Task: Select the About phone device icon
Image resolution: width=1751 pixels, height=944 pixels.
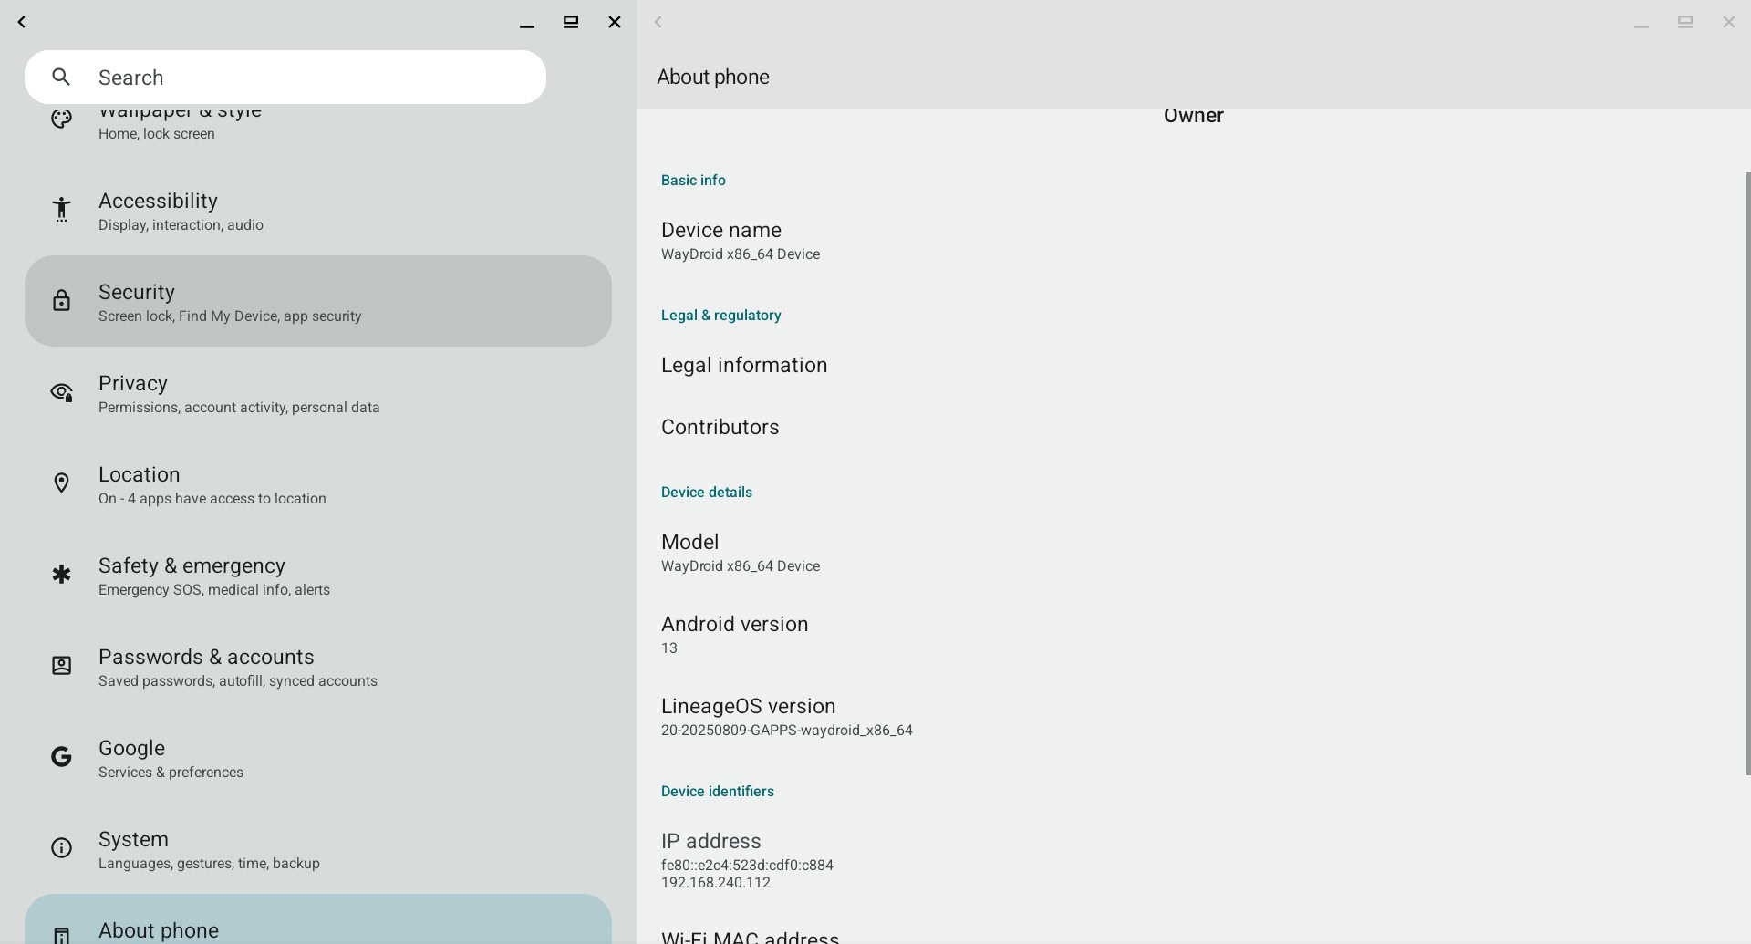Action: pyautogui.click(x=61, y=932)
